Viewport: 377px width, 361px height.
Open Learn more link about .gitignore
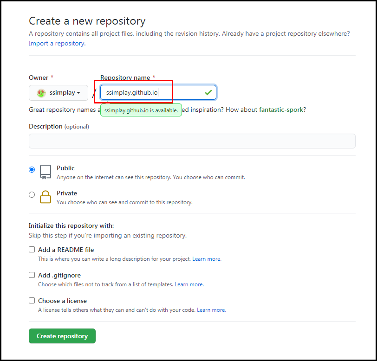click(x=189, y=284)
